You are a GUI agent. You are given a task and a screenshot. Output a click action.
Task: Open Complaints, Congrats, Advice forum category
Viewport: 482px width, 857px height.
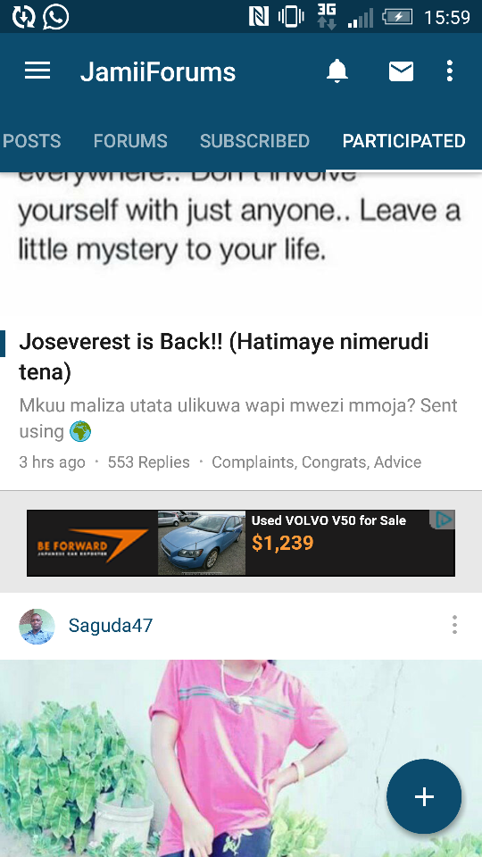(x=316, y=462)
